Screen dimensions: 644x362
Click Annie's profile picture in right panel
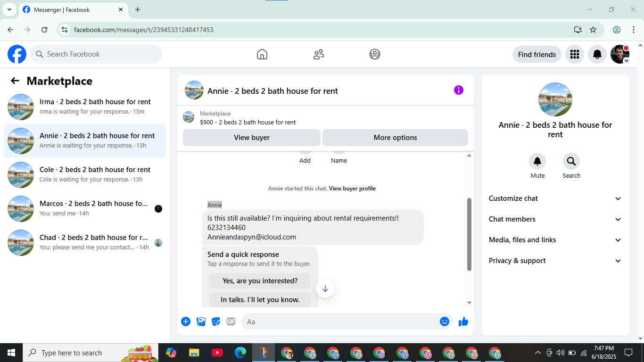pos(555,99)
